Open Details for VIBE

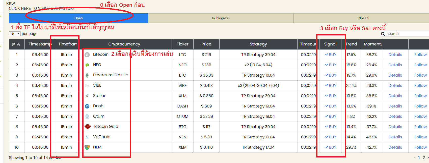tap(395, 85)
